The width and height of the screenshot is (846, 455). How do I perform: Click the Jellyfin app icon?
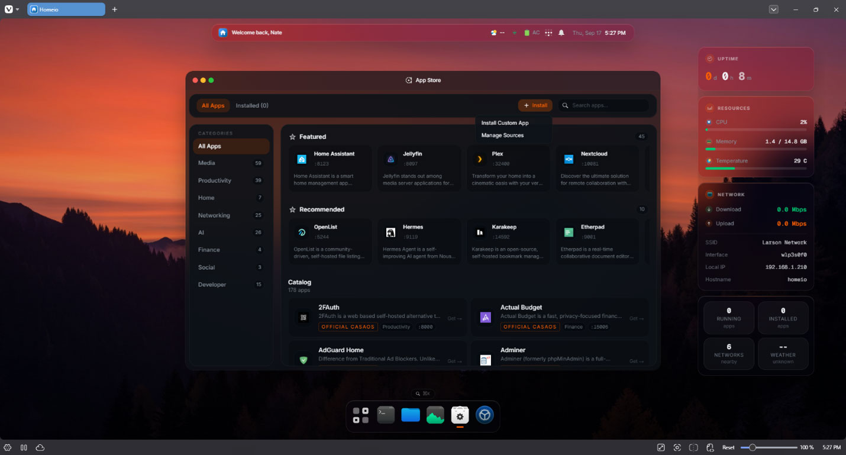390,159
